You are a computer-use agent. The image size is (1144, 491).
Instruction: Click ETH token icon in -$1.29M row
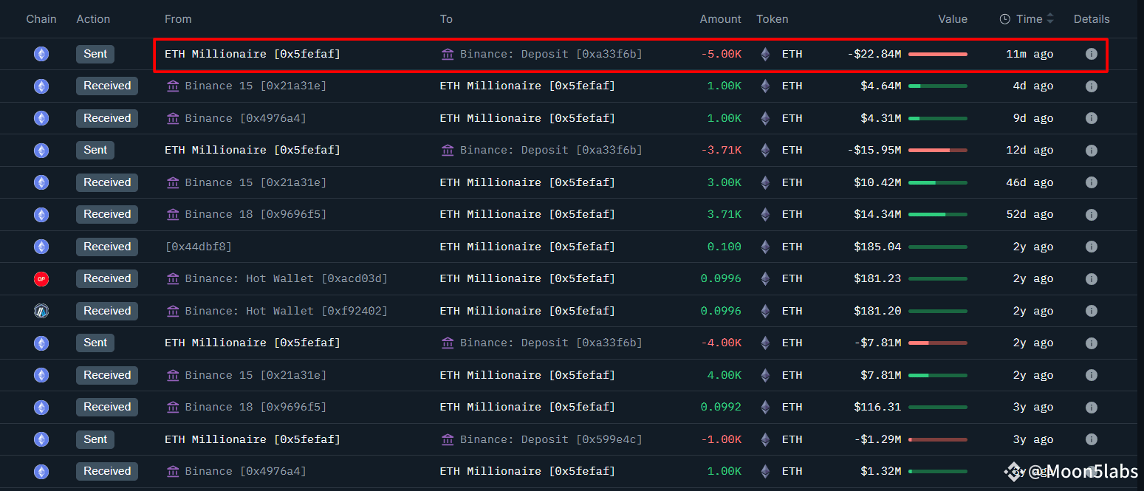765,439
